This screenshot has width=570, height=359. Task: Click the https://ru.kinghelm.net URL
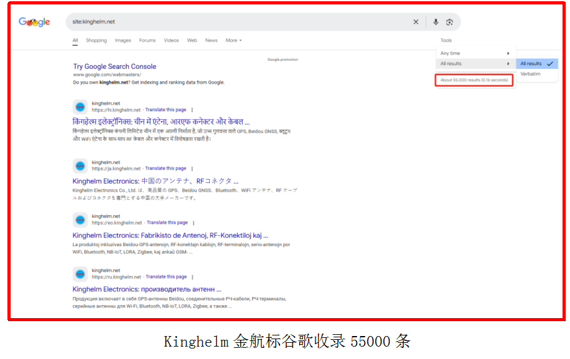(x=116, y=277)
